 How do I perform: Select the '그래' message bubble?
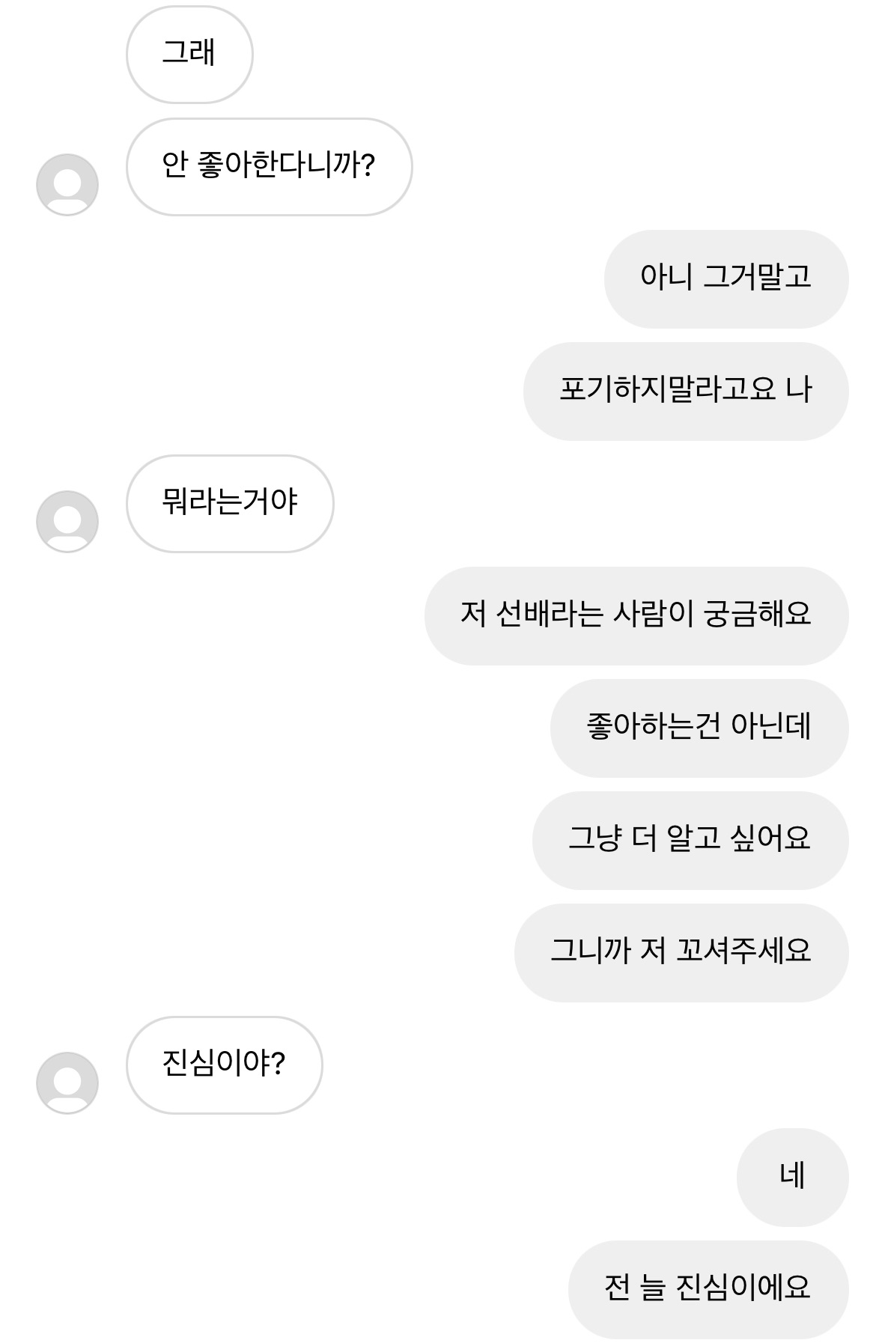coord(189,54)
